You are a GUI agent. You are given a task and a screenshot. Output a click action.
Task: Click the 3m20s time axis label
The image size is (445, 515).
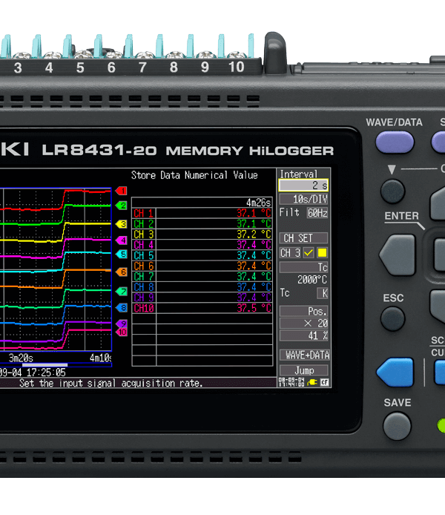click(21, 358)
